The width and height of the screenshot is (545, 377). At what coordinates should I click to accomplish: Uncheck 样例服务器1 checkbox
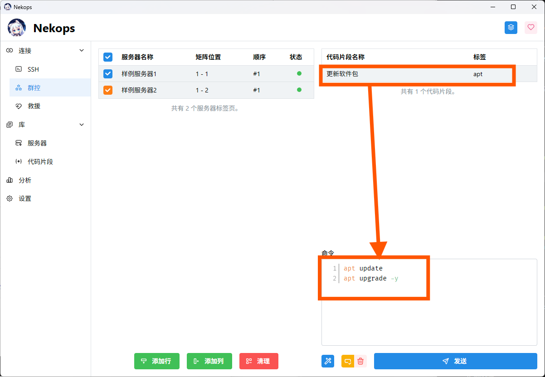pos(108,73)
